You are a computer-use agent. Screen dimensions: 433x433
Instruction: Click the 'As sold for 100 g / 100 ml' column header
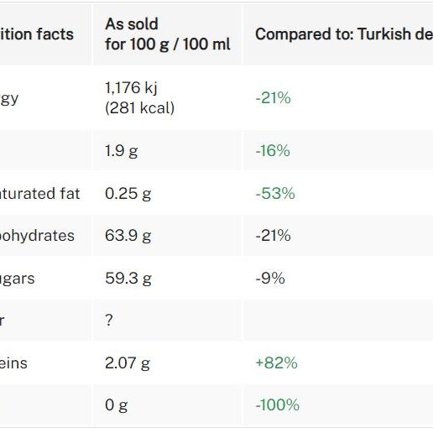[x=167, y=34]
